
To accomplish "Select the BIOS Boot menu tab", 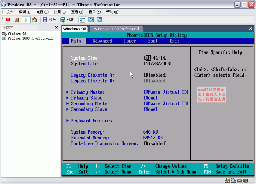I will [x=153, y=41].
